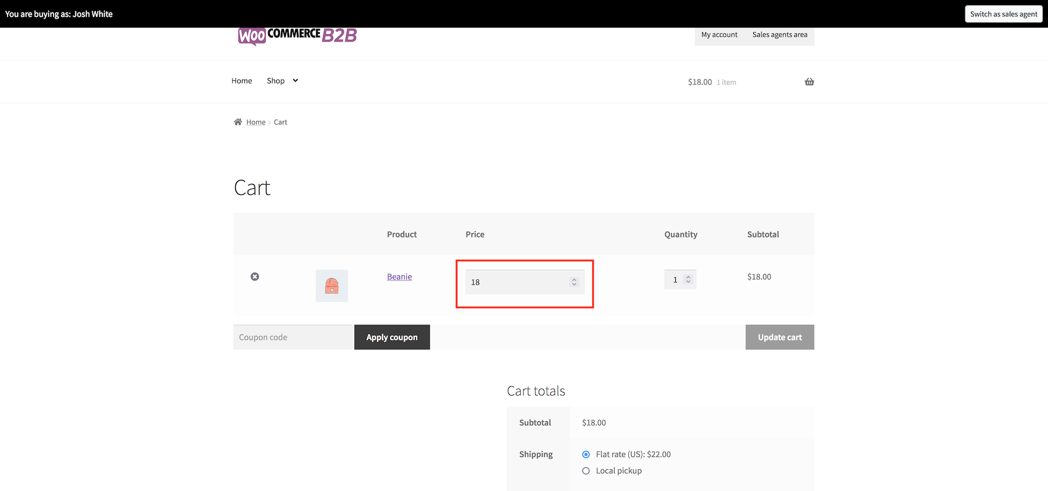Click the 'You are buying as: Josh White' notice
The height and width of the screenshot is (491, 1048).
coord(59,14)
